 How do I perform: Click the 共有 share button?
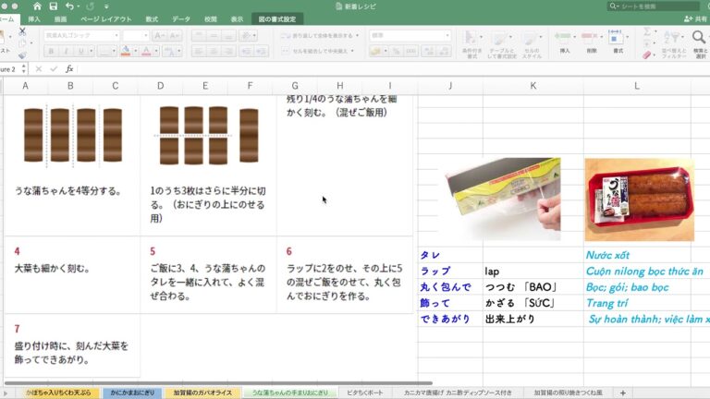click(693, 18)
